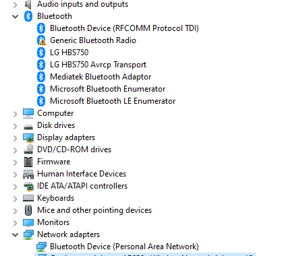Viewport: 294px width, 256px height.
Task: Select Bluetooth Device (Personal Area Network)
Action: click(x=124, y=247)
